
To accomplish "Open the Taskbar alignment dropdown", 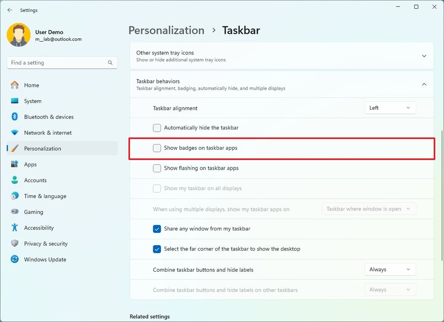I will 390,107.
